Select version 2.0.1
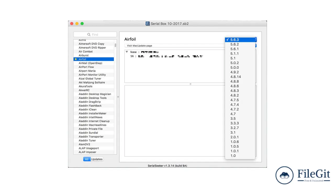This screenshot has height=188, width=335. 240,137
